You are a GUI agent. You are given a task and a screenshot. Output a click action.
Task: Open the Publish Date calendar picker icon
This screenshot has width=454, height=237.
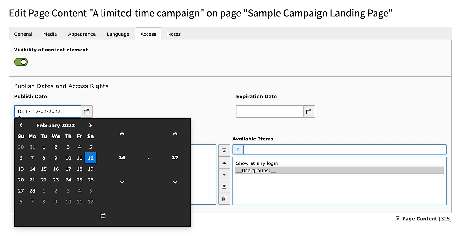click(87, 111)
